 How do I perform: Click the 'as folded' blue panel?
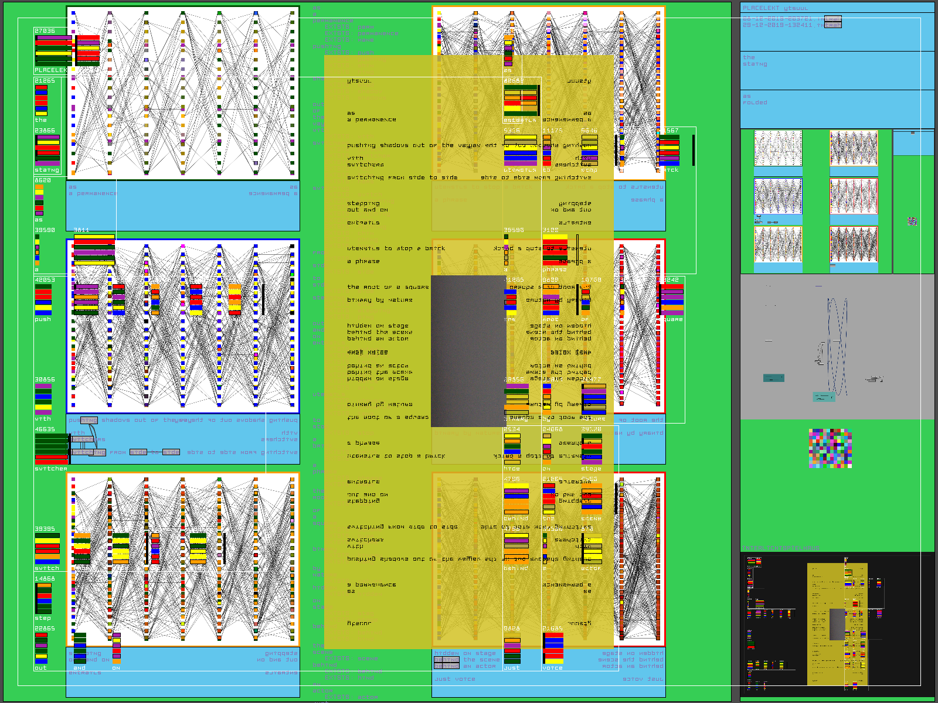point(837,108)
